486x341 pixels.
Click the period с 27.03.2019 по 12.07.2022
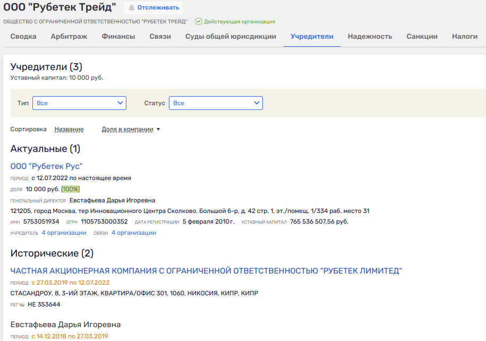click(70, 283)
